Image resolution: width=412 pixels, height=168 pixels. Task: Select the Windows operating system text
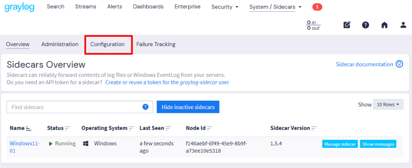pos(105,144)
